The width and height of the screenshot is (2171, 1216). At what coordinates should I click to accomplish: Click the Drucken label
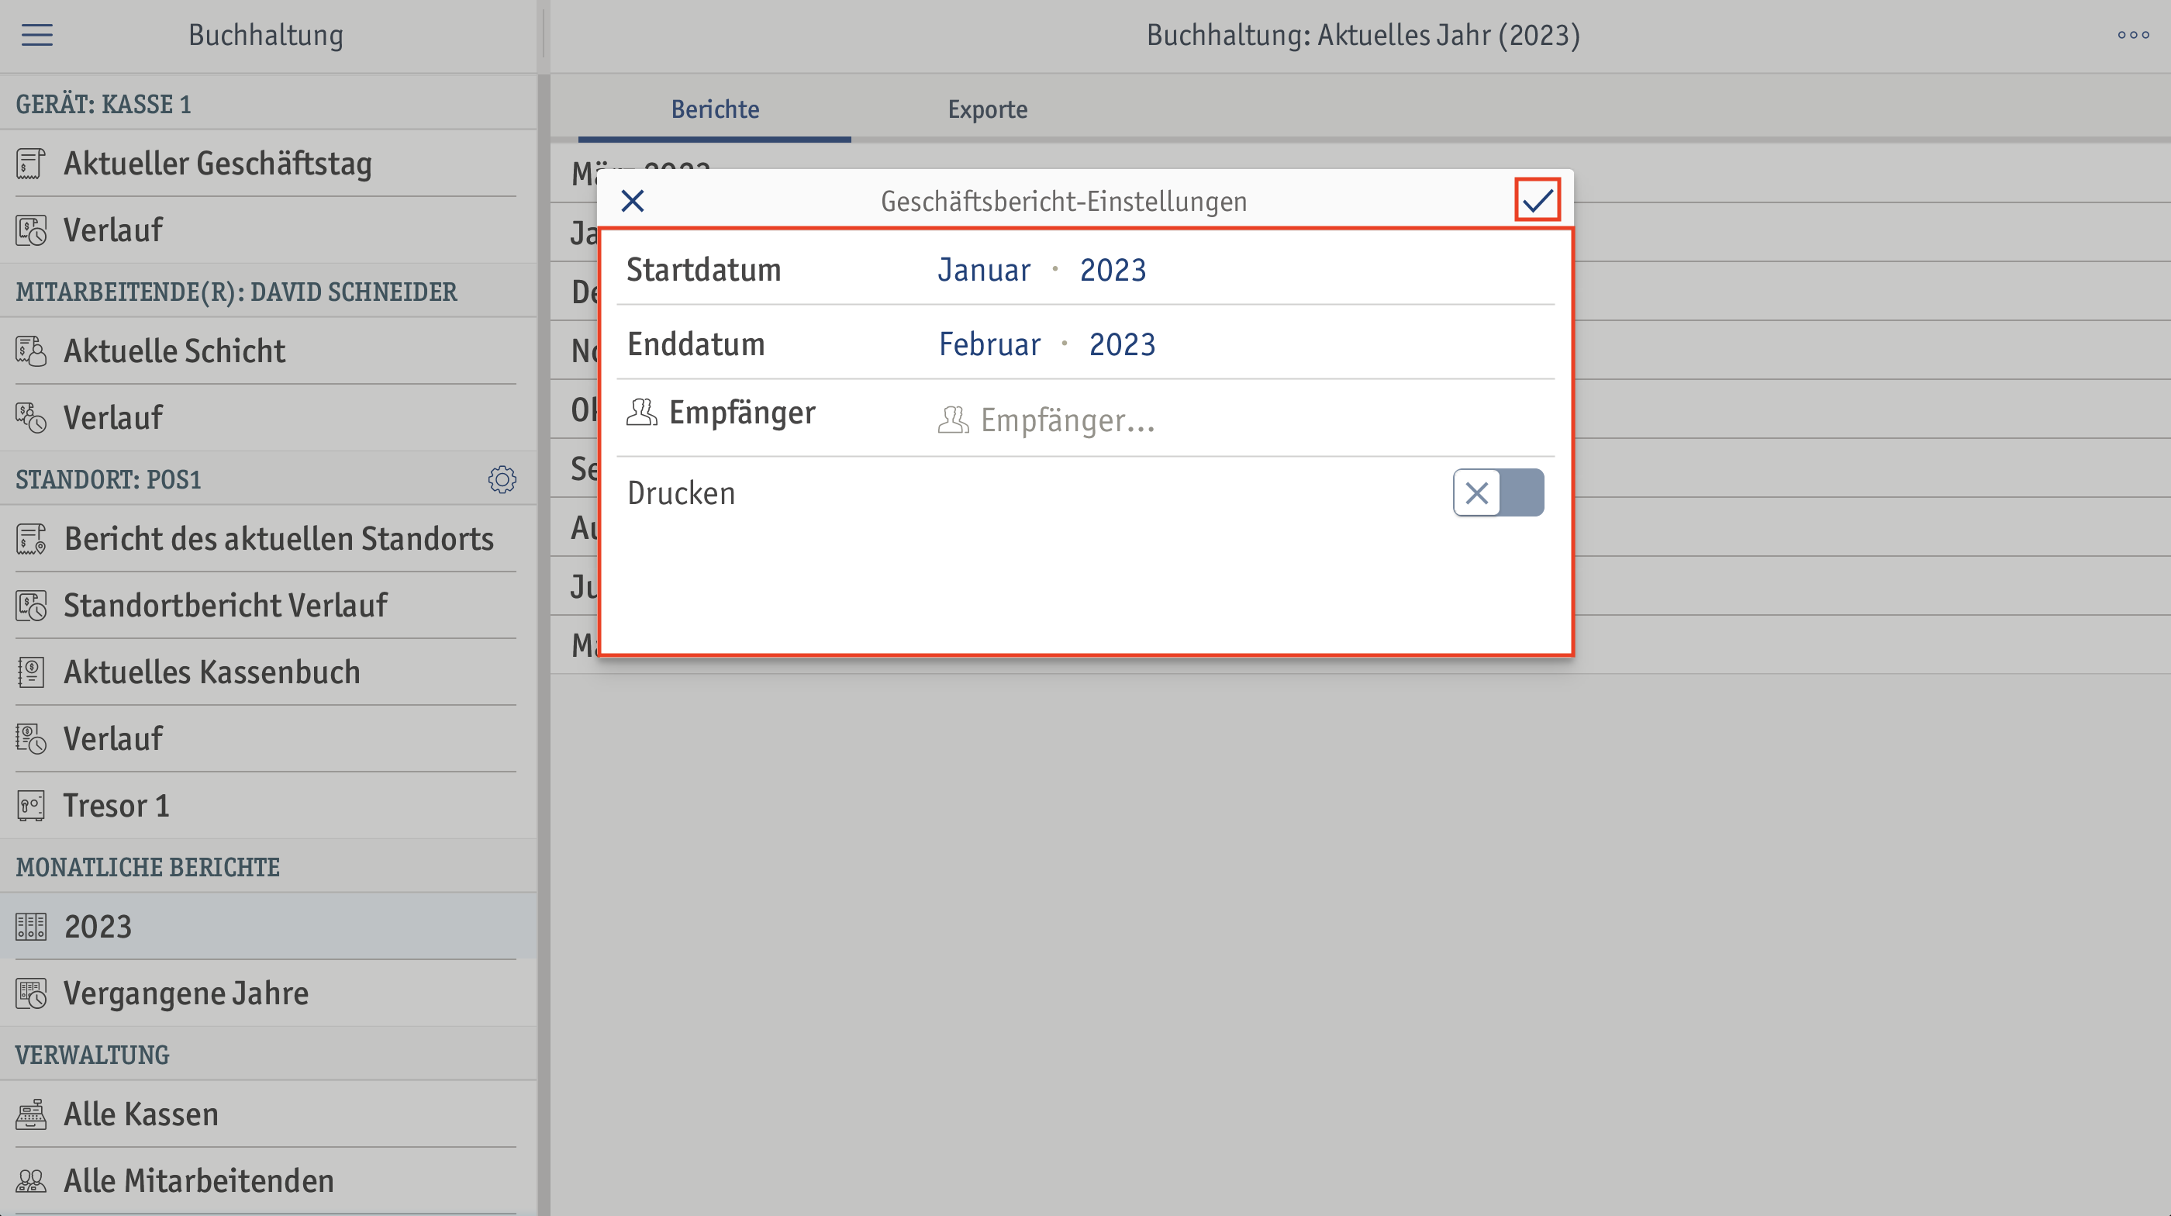tap(681, 493)
